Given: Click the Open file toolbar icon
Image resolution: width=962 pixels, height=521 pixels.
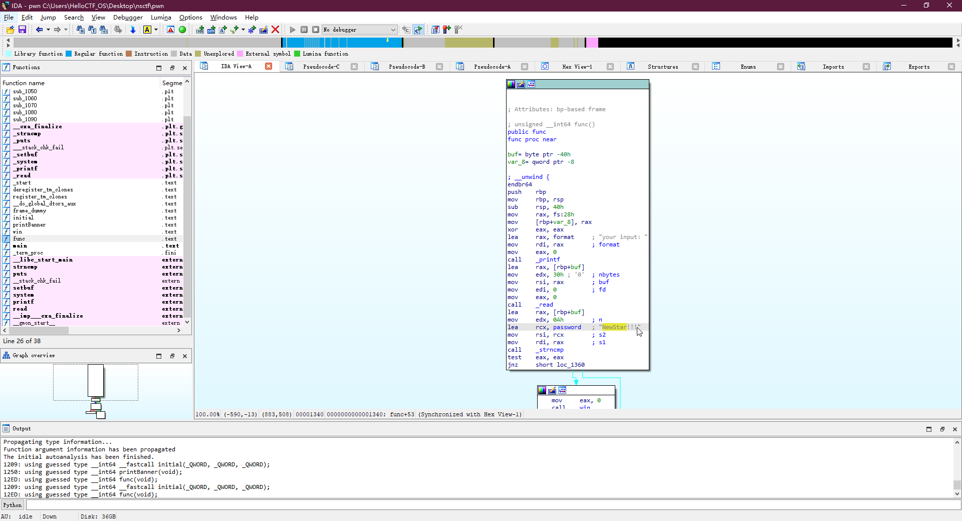Looking at the screenshot, I should 10,30.
